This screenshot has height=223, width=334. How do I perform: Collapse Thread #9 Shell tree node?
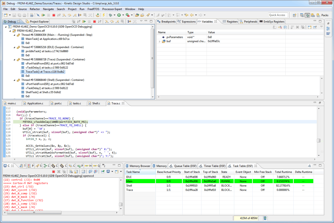[14, 80]
